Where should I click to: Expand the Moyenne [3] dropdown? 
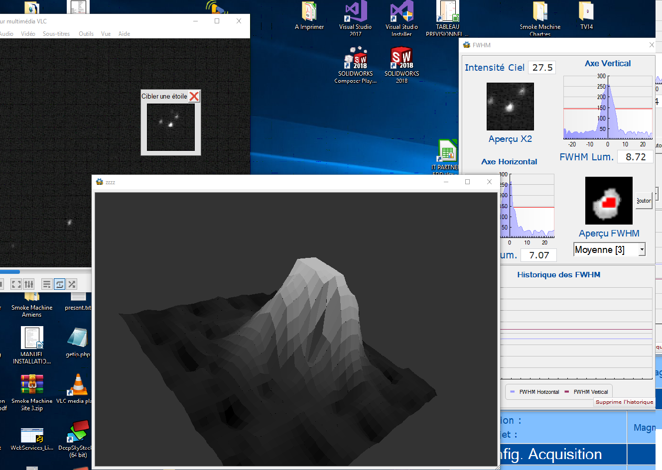642,249
